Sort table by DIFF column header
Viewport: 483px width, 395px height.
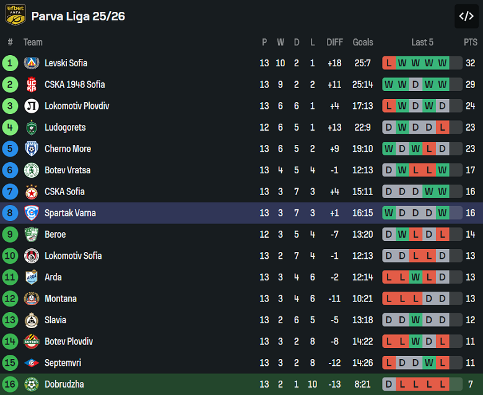[334, 42]
